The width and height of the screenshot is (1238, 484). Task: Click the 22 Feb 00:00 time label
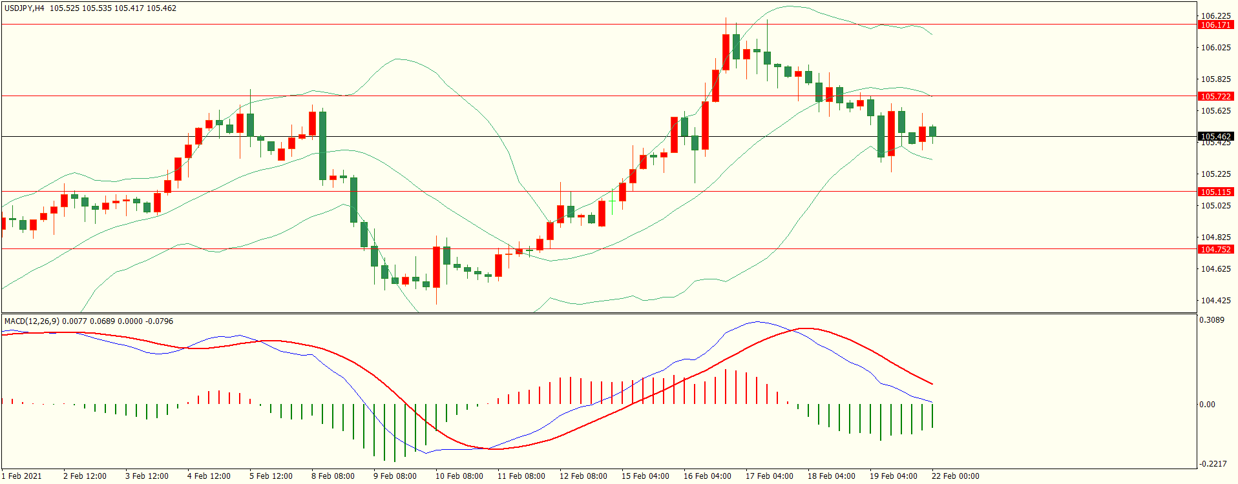(x=955, y=476)
